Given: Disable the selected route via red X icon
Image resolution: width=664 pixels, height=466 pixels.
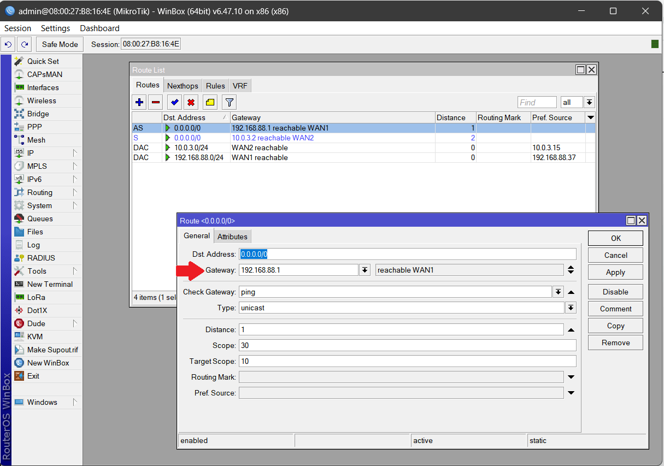Looking at the screenshot, I should pos(192,102).
